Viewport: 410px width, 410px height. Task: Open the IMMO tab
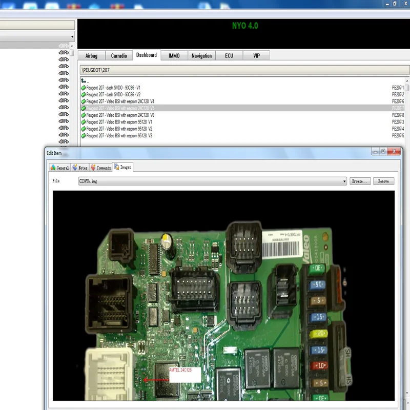174,56
